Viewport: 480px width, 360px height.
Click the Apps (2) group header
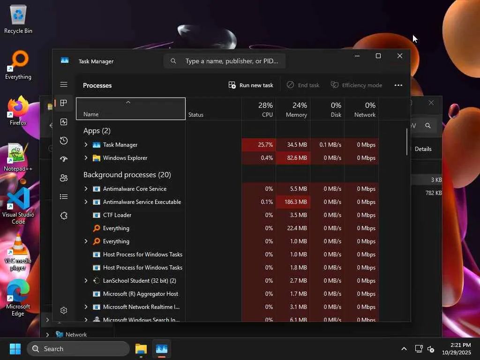click(x=97, y=131)
